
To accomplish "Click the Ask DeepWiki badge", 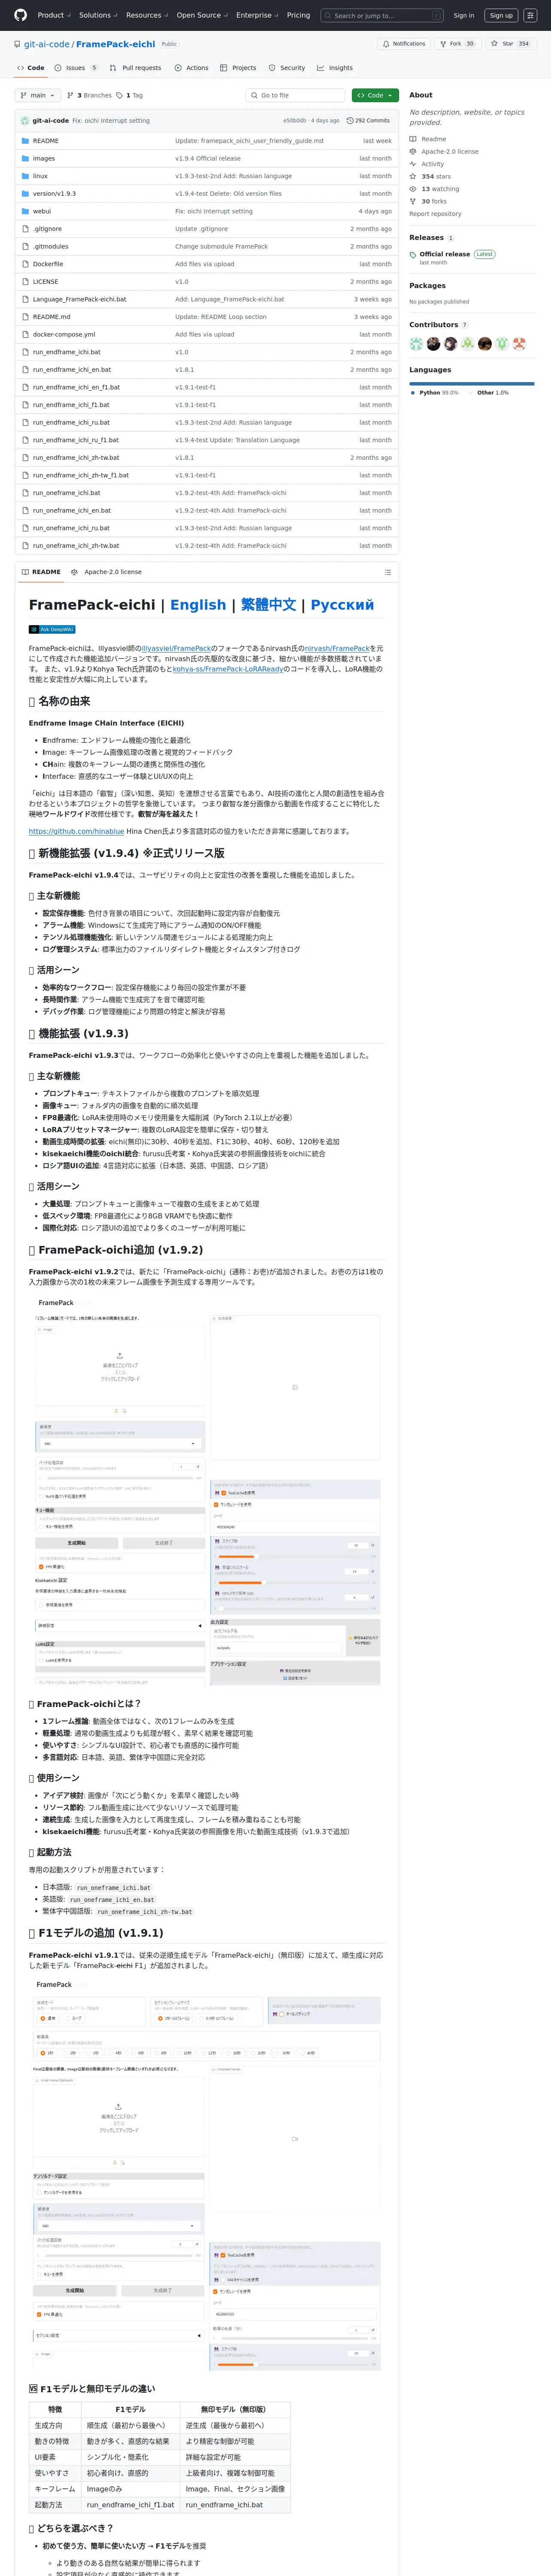I will [52, 629].
